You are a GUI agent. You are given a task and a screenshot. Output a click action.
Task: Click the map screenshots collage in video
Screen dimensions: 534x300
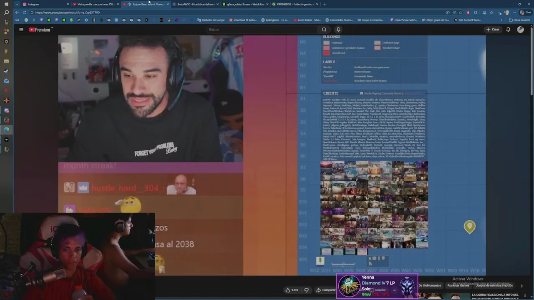[374, 205]
